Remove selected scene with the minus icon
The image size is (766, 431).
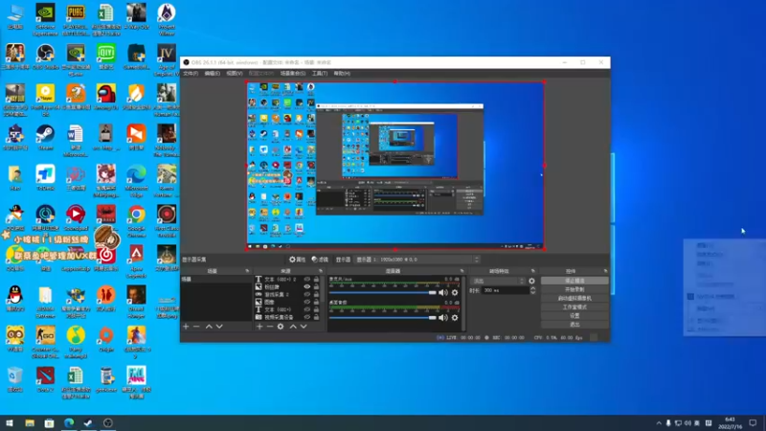(x=196, y=327)
